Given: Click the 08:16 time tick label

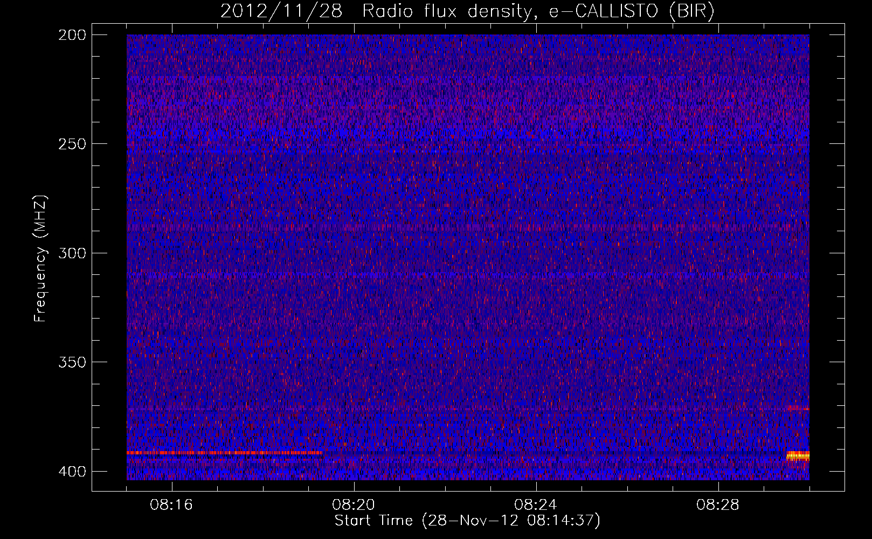Looking at the screenshot, I should pyautogui.click(x=172, y=505).
